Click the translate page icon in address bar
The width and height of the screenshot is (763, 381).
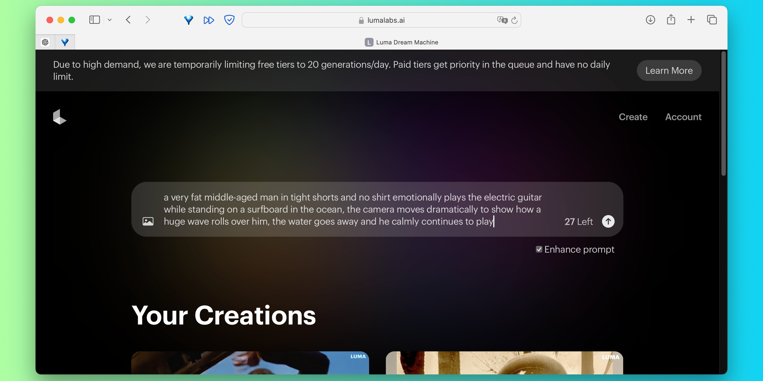(x=502, y=20)
